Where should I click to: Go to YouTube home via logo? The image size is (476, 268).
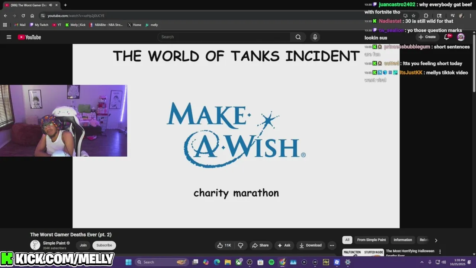pyautogui.click(x=29, y=37)
